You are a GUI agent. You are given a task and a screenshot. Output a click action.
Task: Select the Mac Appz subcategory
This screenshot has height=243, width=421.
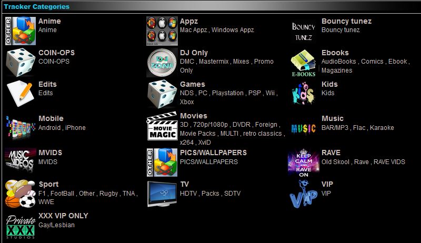(193, 30)
